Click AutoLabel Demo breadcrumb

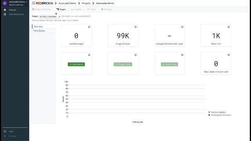pos(67,3)
